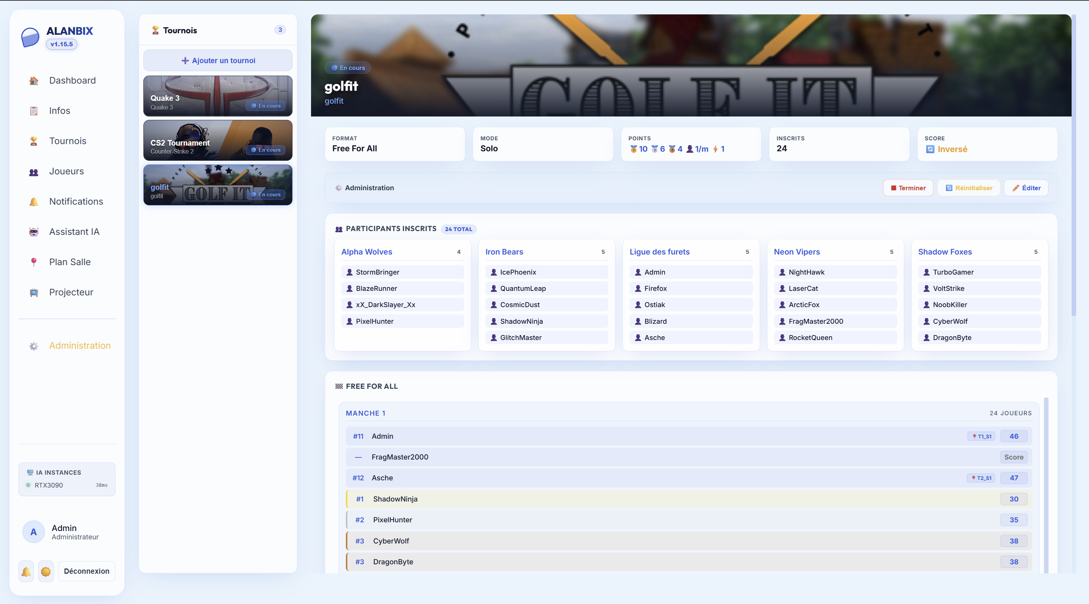Click the DragonByte row in Manche 1
The width and height of the screenshot is (1089, 604).
689,562
